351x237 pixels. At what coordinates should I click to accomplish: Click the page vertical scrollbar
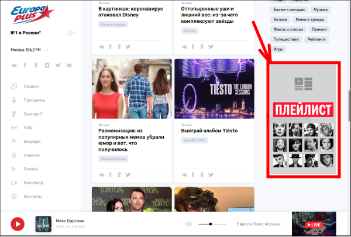pyautogui.click(x=349, y=105)
